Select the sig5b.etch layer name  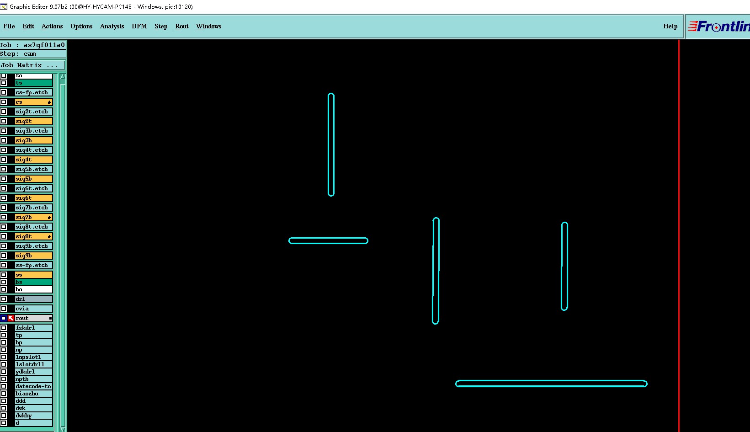33,169
